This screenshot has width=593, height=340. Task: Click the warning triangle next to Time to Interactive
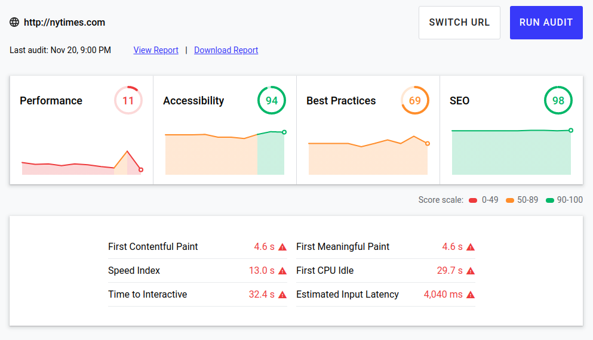coord(282,295)
